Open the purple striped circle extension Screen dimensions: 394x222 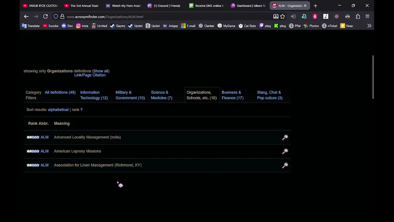(336, 17)
